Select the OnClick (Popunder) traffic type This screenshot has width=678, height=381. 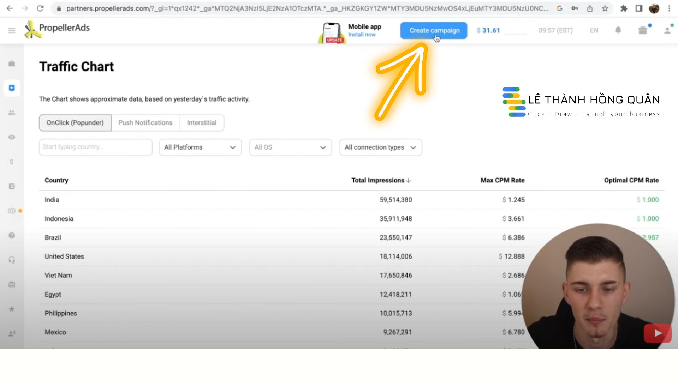75,122
